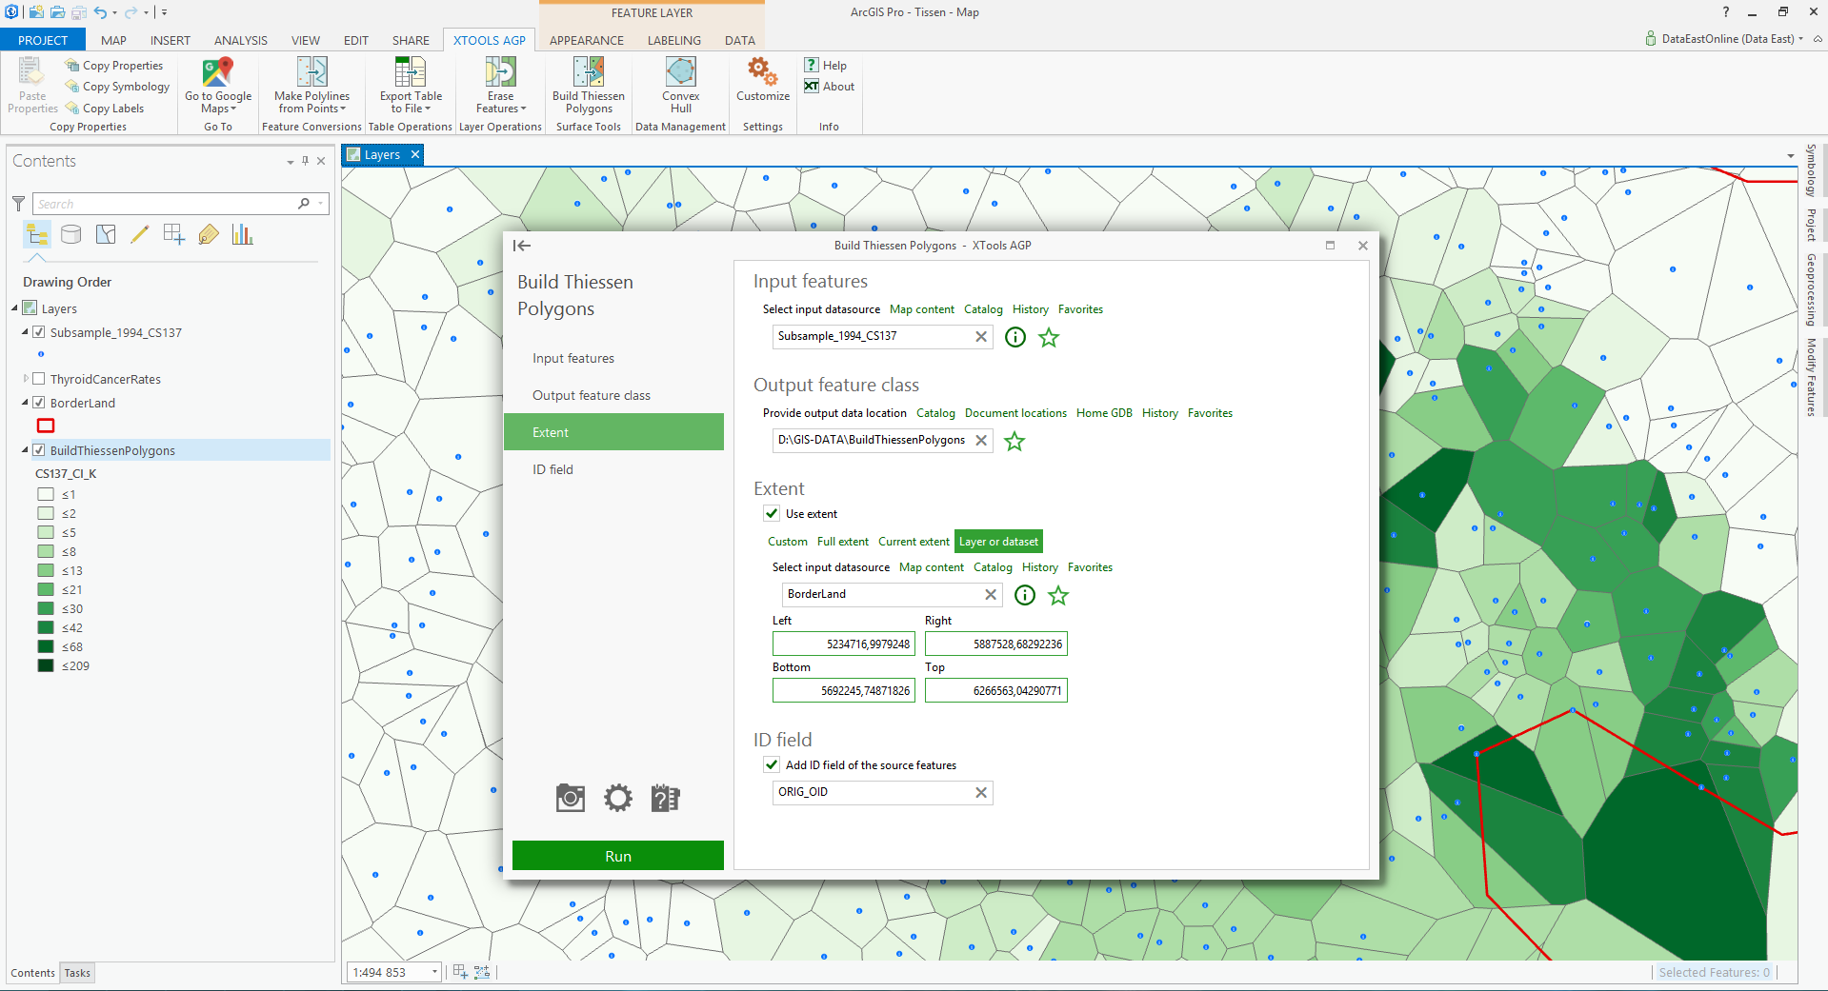Click the screenshot camera icon in dialog
Screen dimensions: 1828x991
[x=571, y=798]
